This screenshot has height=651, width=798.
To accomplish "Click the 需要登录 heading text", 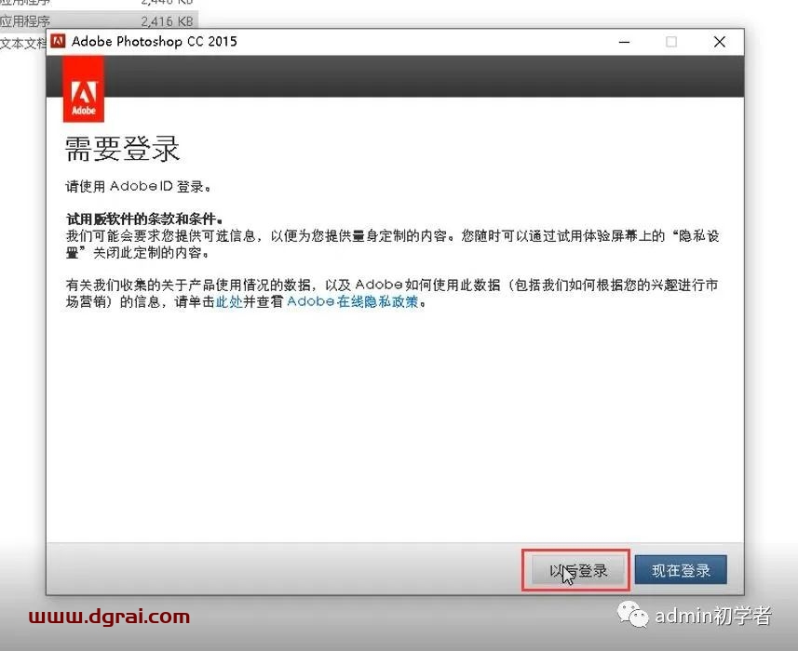I will (122, 149).
